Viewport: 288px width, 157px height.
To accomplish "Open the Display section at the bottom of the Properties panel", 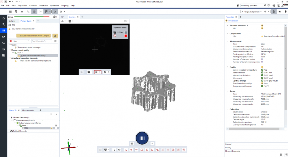I will (228, 147).
